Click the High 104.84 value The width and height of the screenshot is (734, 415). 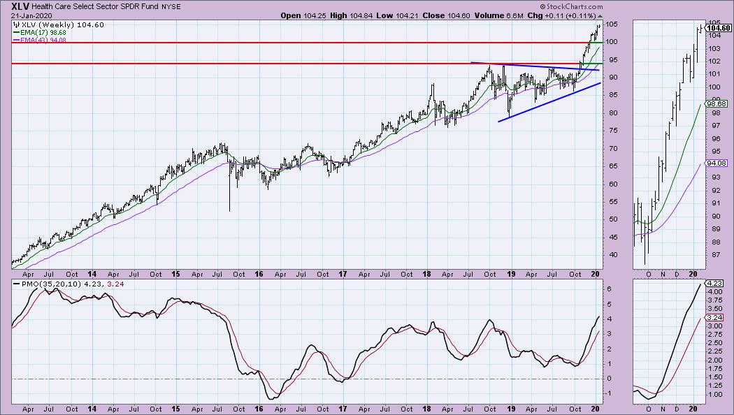351,15
